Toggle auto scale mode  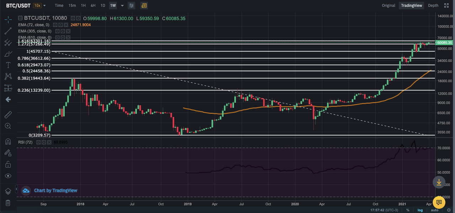coord(434,210)
